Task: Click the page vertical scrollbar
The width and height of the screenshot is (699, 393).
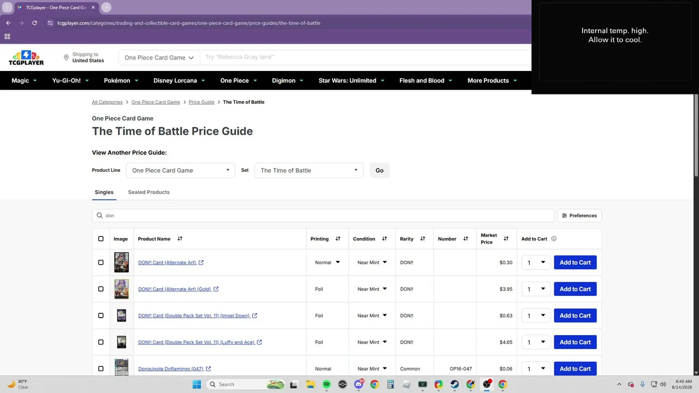Action: click(696, 134)
